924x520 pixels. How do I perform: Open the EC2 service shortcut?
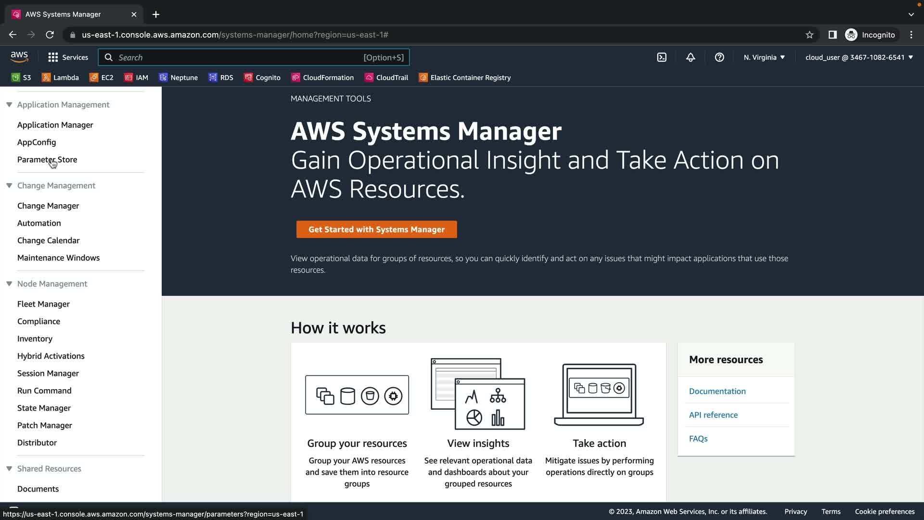click(x=102, y=78)
